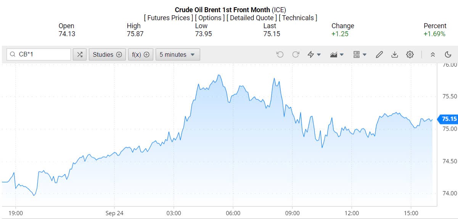Open the Detailed Quote link
This screenshot has height=219, width=458.
(252, 18)
